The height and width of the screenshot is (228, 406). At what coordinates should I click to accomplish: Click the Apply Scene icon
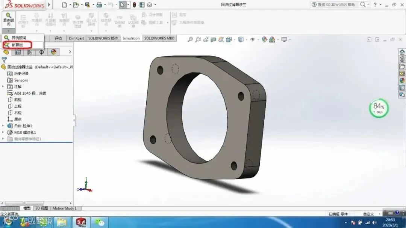pos(272,39)
